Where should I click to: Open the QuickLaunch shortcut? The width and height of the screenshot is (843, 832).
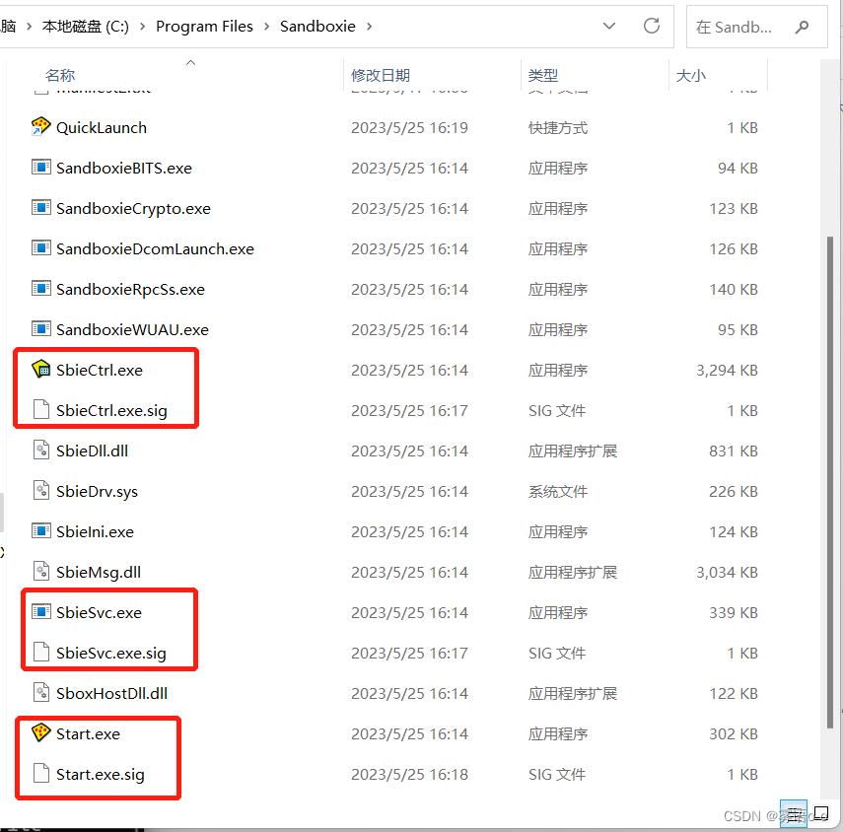pos(99,127)
